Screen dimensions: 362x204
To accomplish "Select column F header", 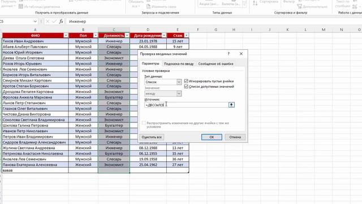I will (198, 29).
